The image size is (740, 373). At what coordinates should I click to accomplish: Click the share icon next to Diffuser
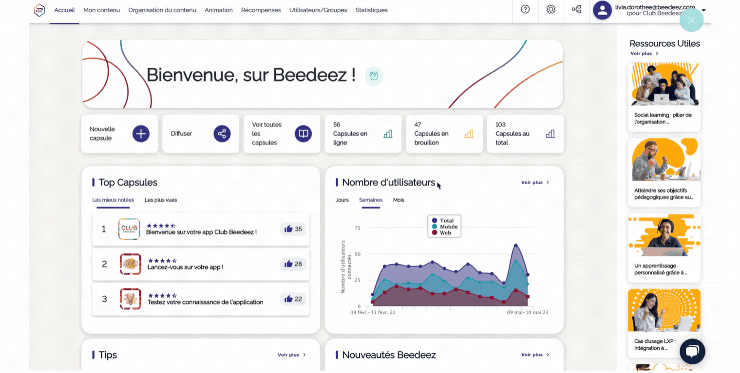coord(222,134)
